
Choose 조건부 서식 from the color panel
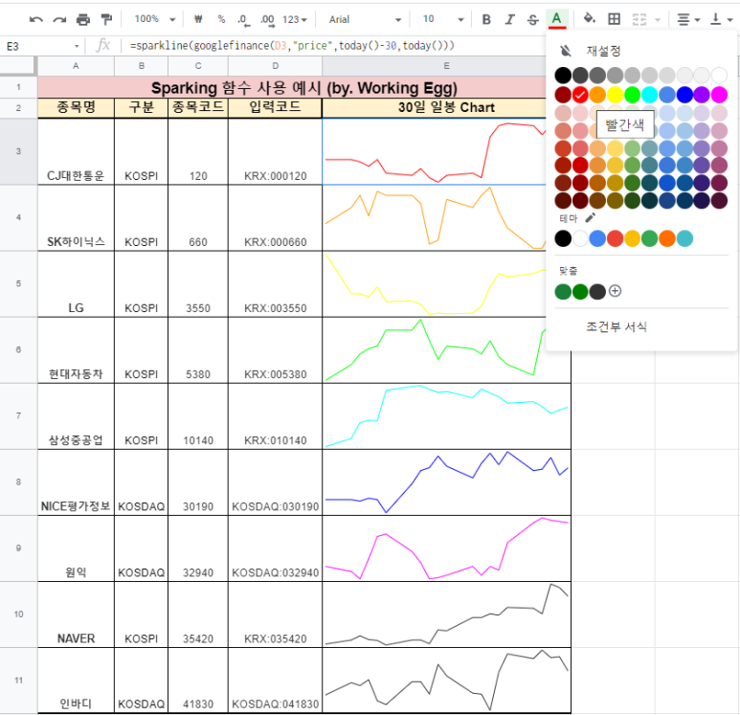[x=616, y=326]
